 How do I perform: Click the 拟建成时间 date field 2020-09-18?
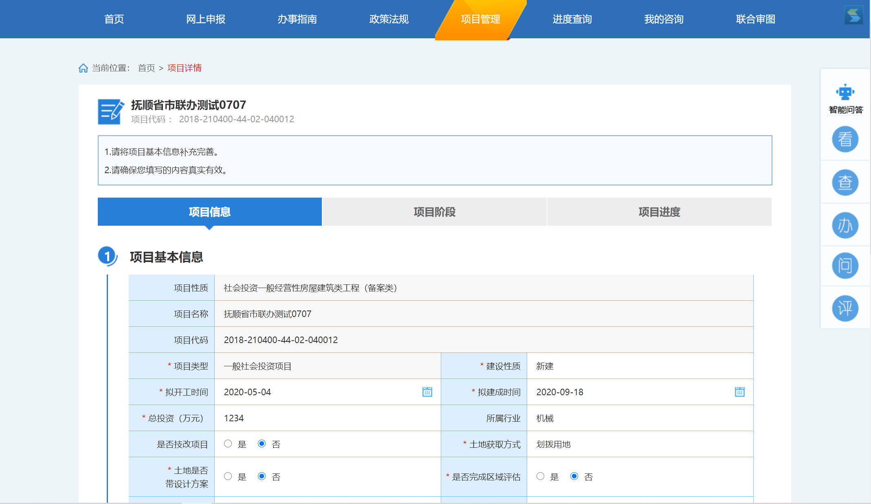(x=640, y=392)
